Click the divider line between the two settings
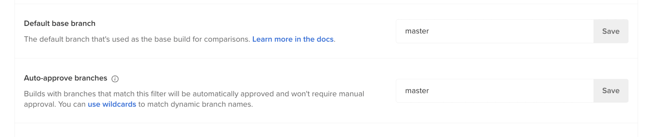The image size is (656, 137). point(326,58)
